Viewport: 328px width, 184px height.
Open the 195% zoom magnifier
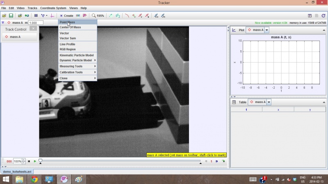point(98,16)
